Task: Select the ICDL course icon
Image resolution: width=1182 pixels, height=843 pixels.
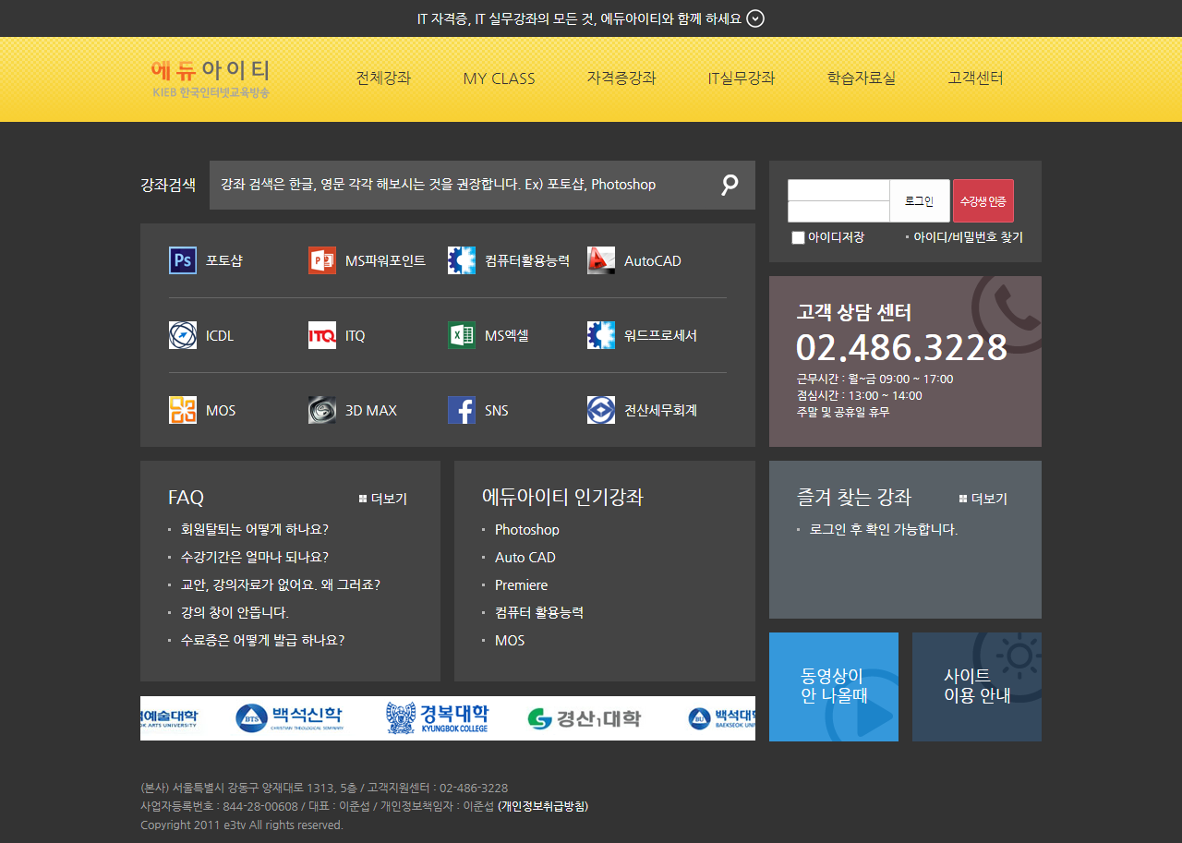Action: pos(183,335)
